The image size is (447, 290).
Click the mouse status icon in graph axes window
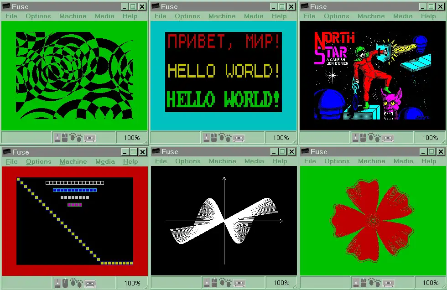click(x=215, y=283)
